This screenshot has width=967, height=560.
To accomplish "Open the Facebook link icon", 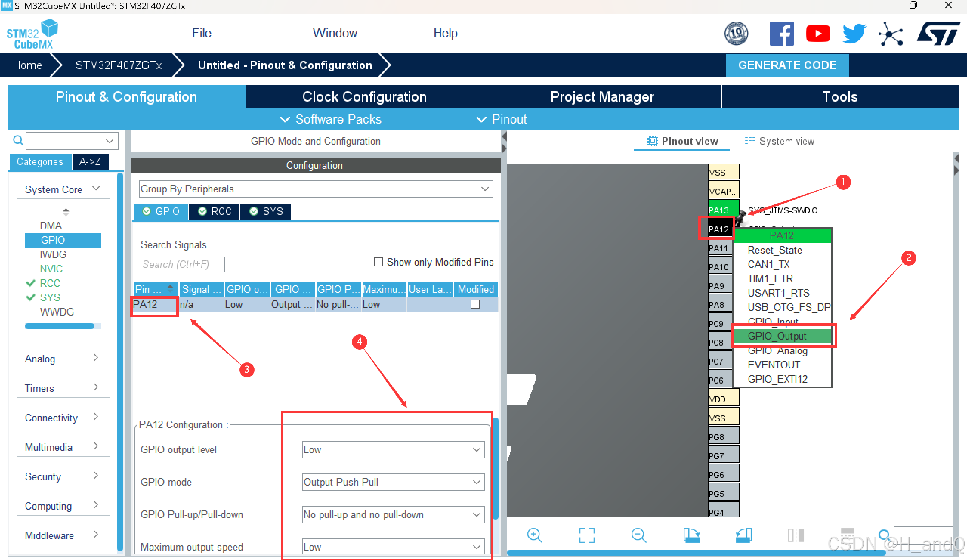I will [781, 33].
